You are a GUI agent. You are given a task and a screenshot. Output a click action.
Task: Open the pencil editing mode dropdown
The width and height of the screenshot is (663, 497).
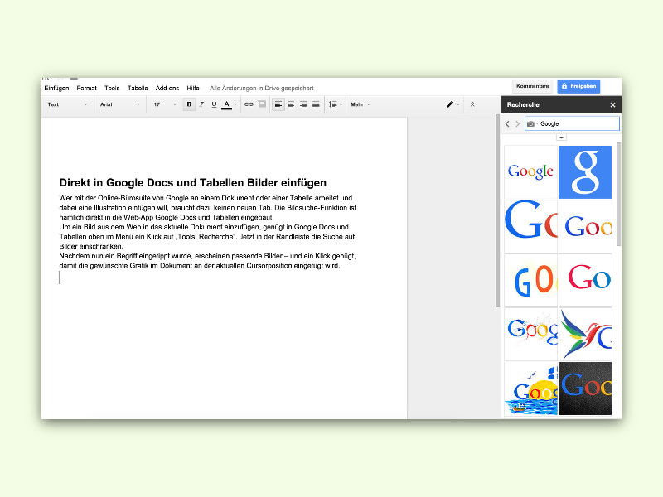(x=452, y=104)
